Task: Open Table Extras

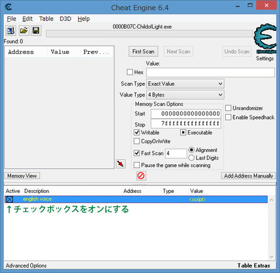Action: pyautogui.click(x=254, y=265)
